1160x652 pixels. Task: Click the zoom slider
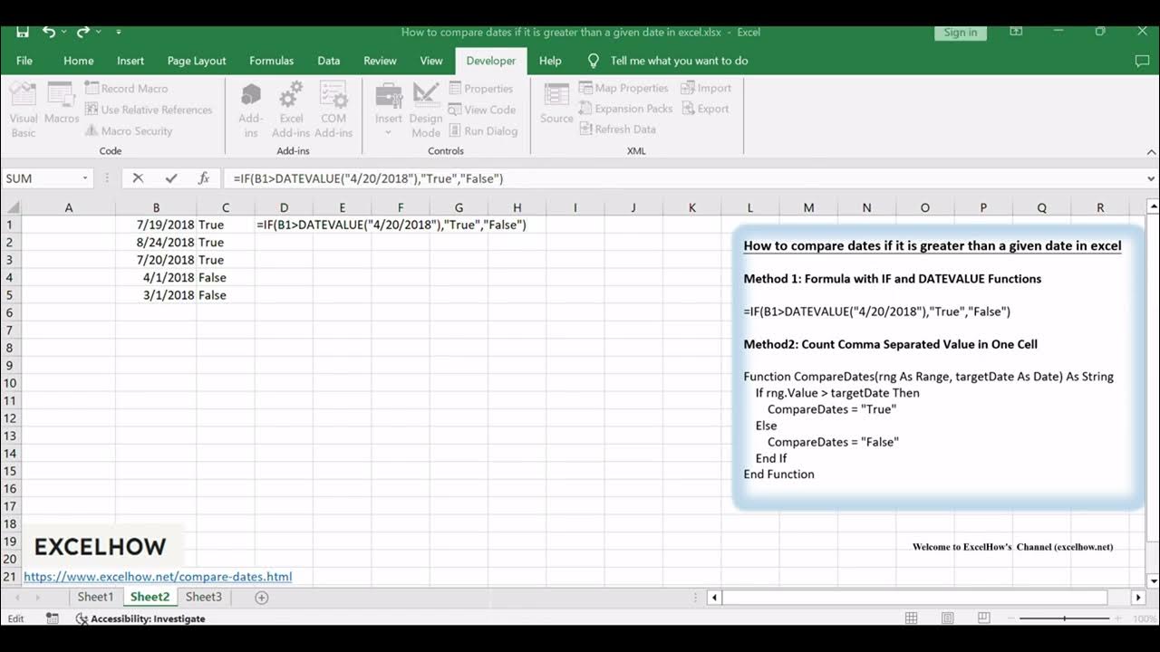point(1064,618)
